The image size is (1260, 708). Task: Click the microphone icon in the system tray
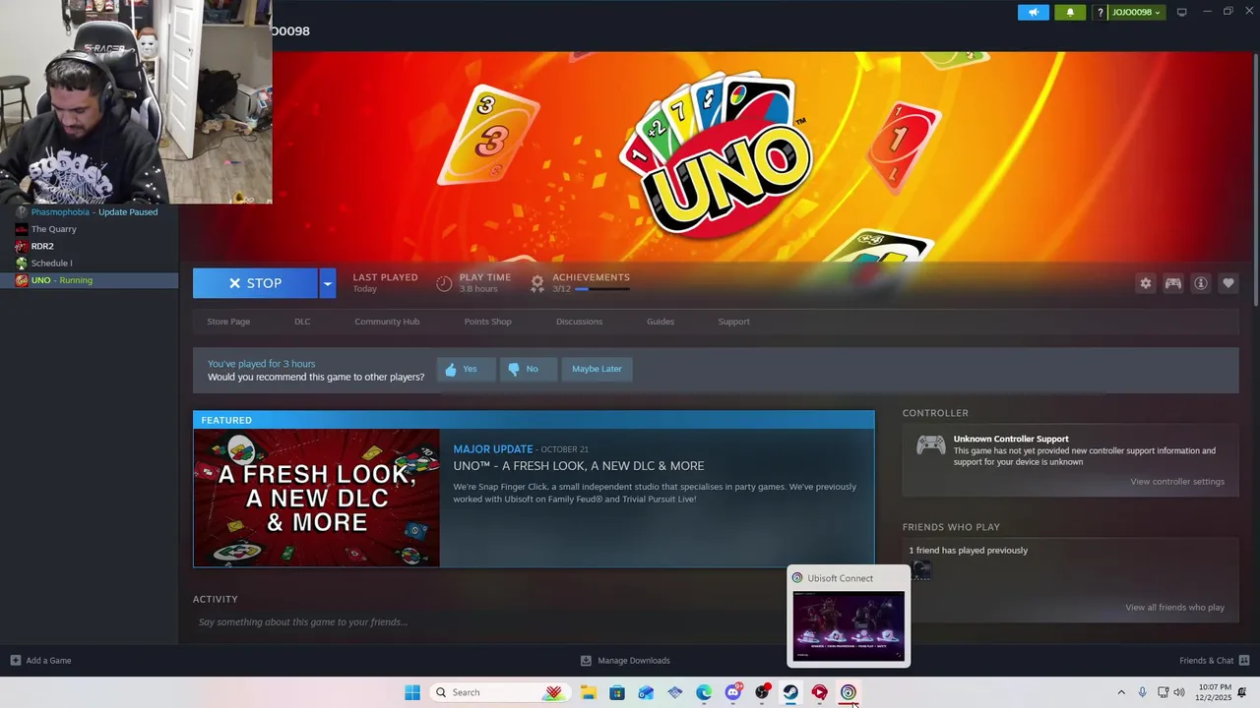pyautogui.click(x=1142, y=692)
